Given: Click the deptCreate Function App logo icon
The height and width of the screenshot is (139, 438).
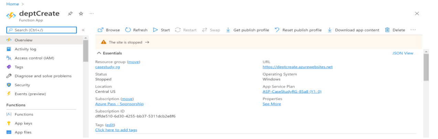Looking at the screenshot, I should point(11,16).
